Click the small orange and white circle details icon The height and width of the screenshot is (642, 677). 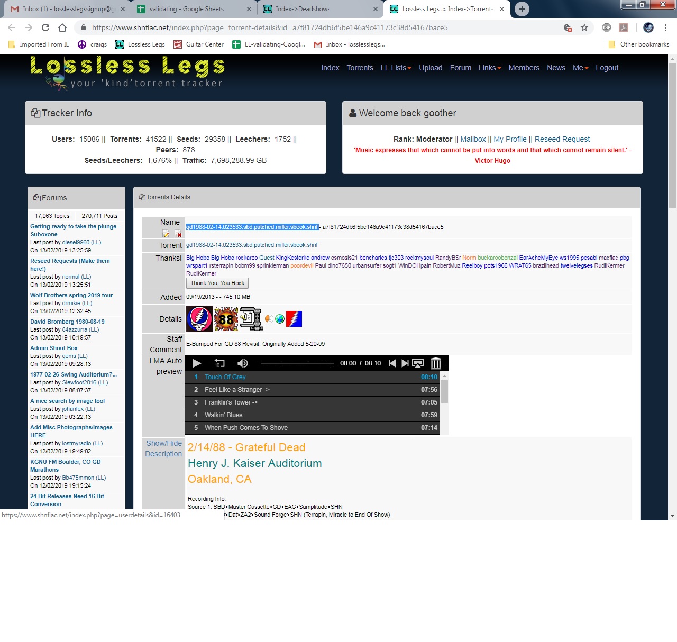coord(269,318)
